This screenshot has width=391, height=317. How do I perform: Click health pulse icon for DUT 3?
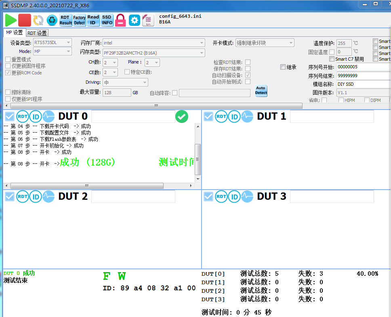tap(247, 197)
